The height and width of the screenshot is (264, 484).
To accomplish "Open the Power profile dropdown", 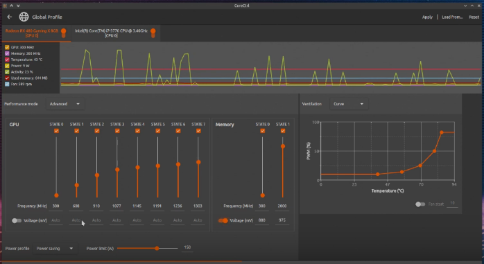I will click(x=55, y=249).
